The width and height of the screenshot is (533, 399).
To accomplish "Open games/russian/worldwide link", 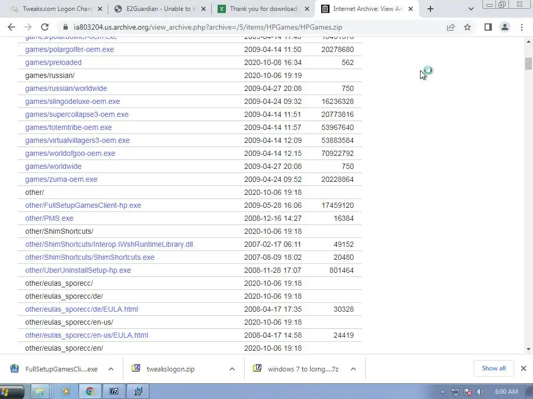I will click(x=66, y=88).
